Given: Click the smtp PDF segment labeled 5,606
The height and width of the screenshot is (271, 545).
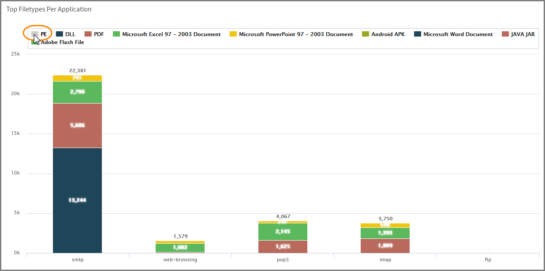Looking at the screenshot, I should click(77, 125).
